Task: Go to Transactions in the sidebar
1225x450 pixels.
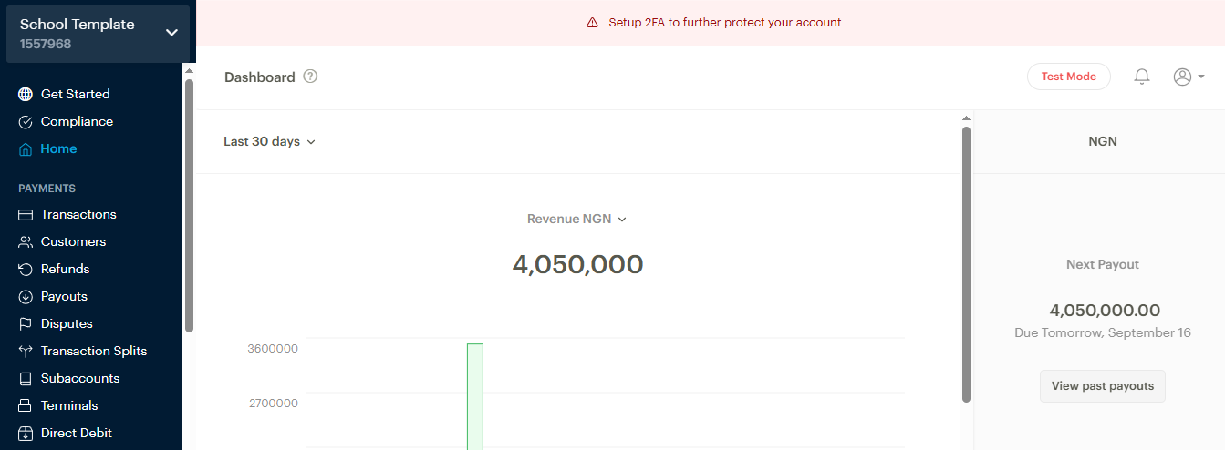Action: click(78, 214)
